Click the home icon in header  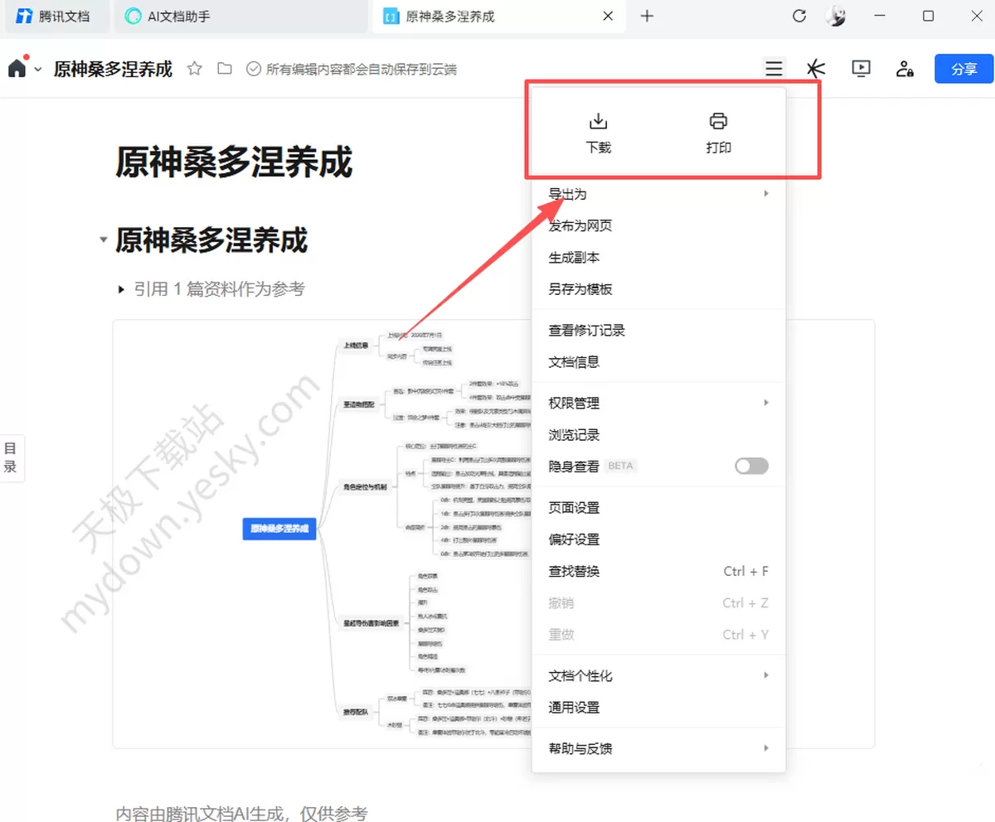pos(17,69)
